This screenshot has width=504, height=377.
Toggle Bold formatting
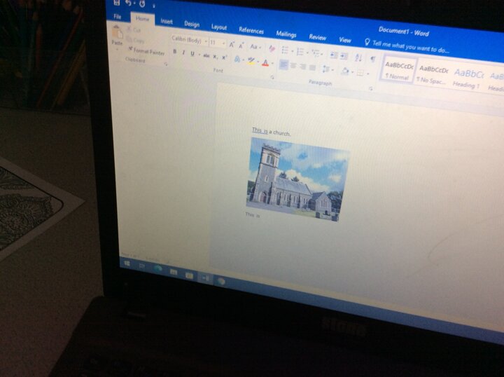[x=174, y=52]
